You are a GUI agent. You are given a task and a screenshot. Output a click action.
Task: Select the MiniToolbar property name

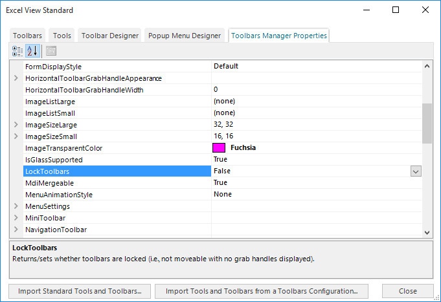45,218
